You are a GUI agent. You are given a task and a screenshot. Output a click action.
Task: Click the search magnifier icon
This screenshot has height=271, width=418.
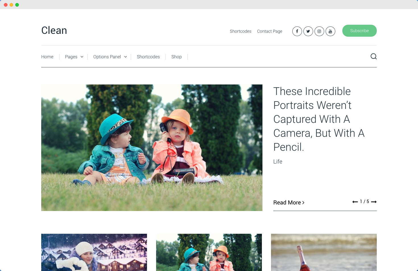[374, 56]
